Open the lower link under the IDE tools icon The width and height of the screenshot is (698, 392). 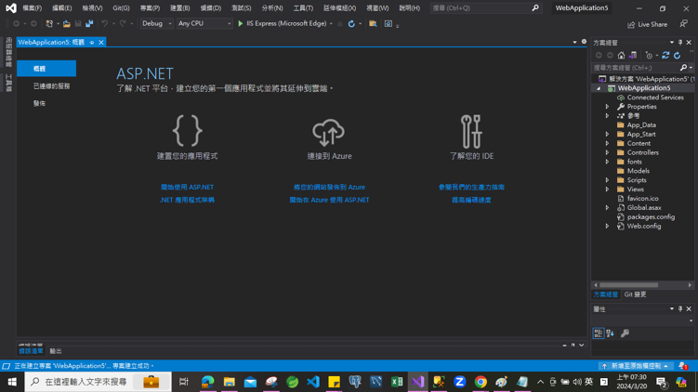(471, 201)
